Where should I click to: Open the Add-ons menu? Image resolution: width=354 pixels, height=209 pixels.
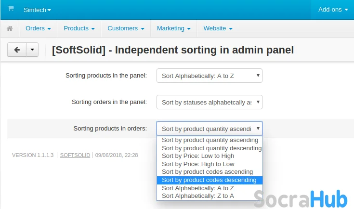(x=333, y=9)
